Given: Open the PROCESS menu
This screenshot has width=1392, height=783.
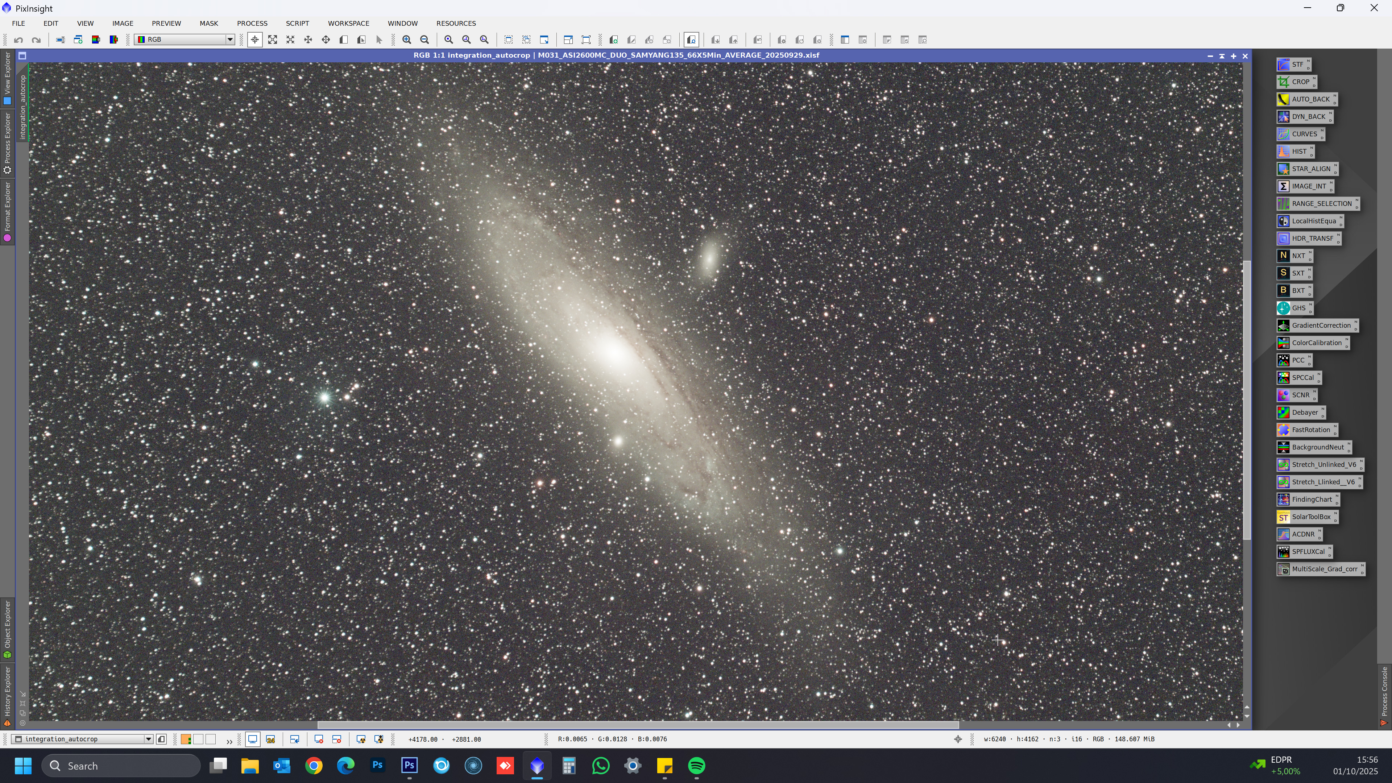Looking at the screenshot, I should coord(252,23).
